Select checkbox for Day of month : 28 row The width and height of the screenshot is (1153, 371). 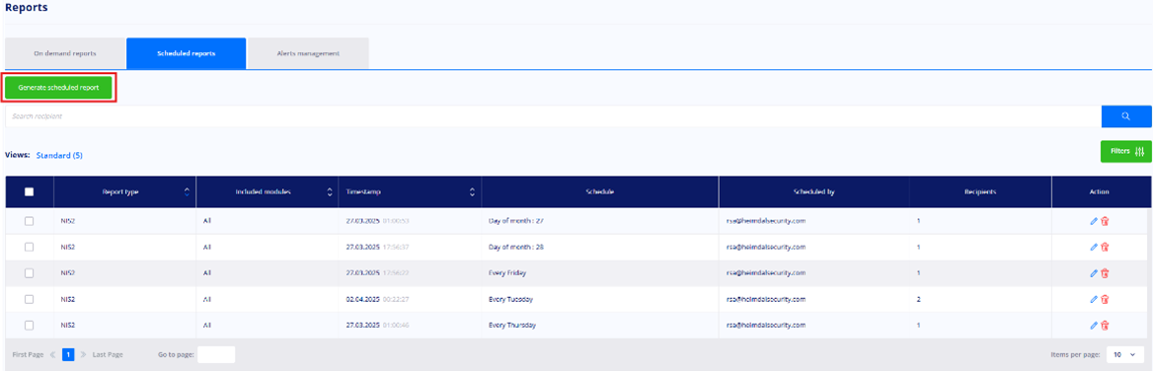(x=30, y=247)
